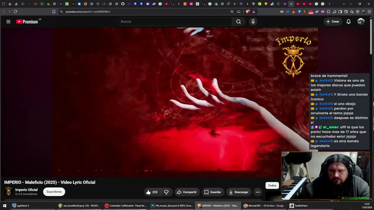Viewport: 374px width, 210px height.
Task: Click the Compartir share button
Action: tap(187, 192)
